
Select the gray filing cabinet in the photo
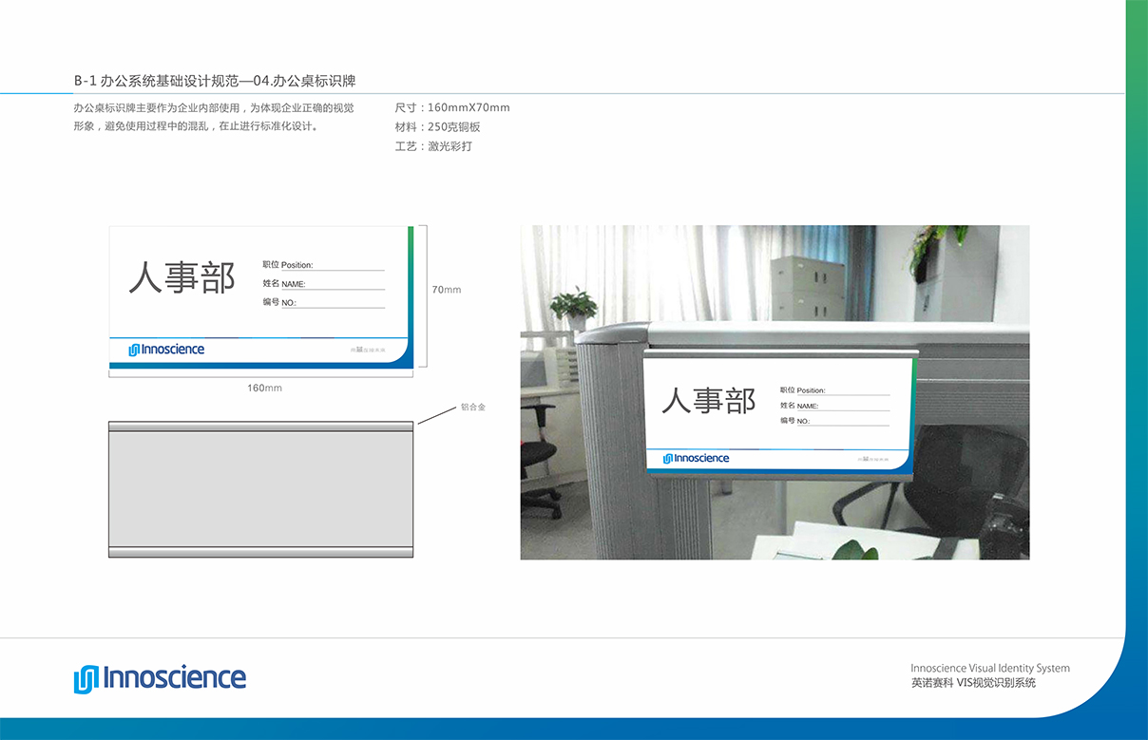(x=807, y=288)
